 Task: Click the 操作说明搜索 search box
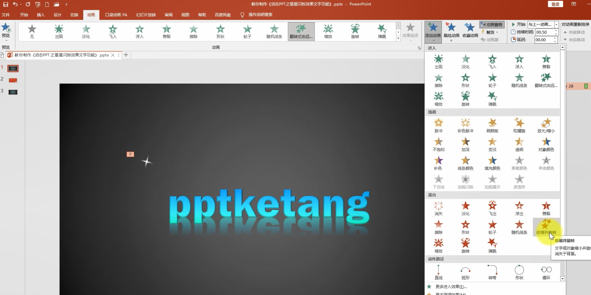point(260,15)
